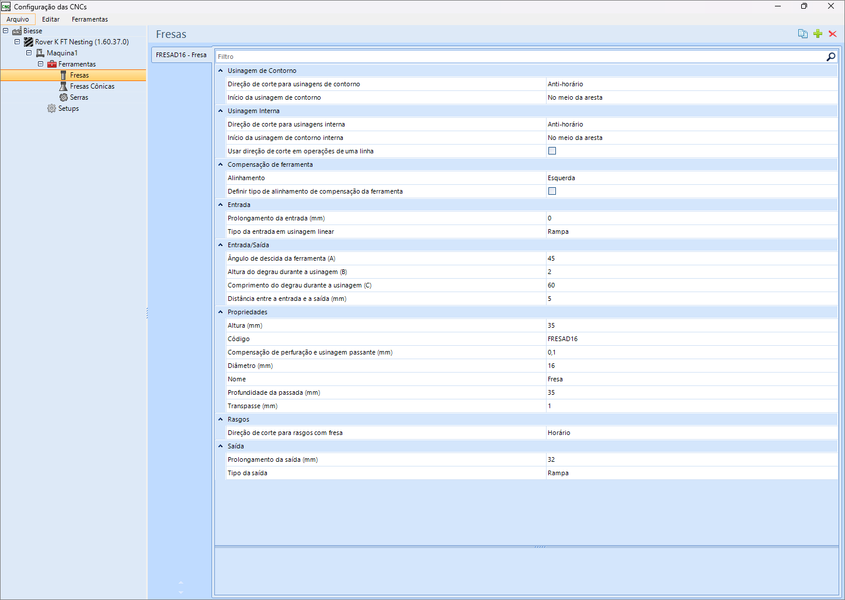The width and height of the screenshot is (845, 600).
Task: Select Maquina1 label in the tree
Action: point(62,53)
